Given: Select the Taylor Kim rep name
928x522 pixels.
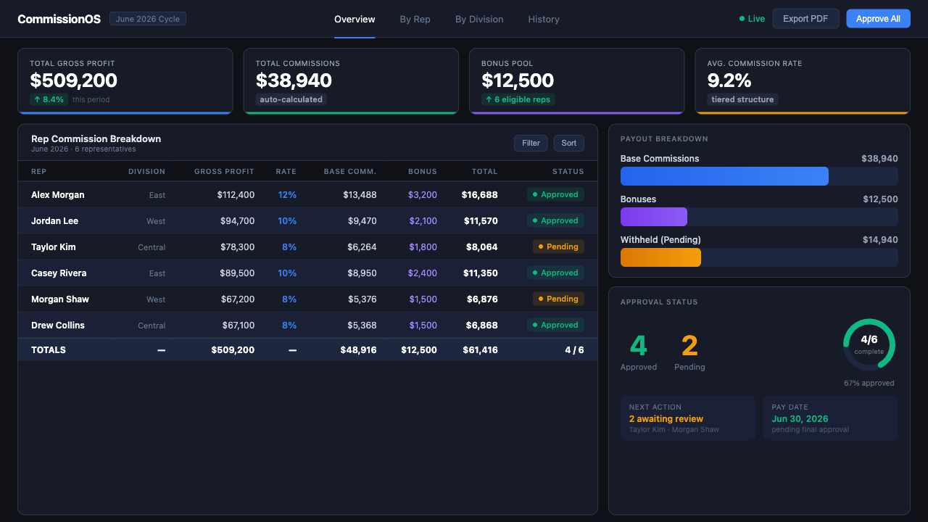Looking at the screenshot, I should (54, 246).
